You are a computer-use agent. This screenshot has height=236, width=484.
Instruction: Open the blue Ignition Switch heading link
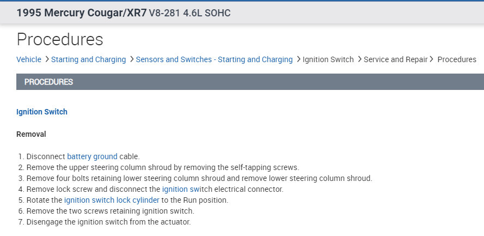coord(42,112)
